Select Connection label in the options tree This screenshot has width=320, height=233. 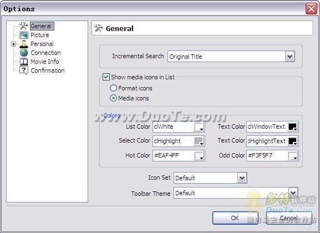45,53
